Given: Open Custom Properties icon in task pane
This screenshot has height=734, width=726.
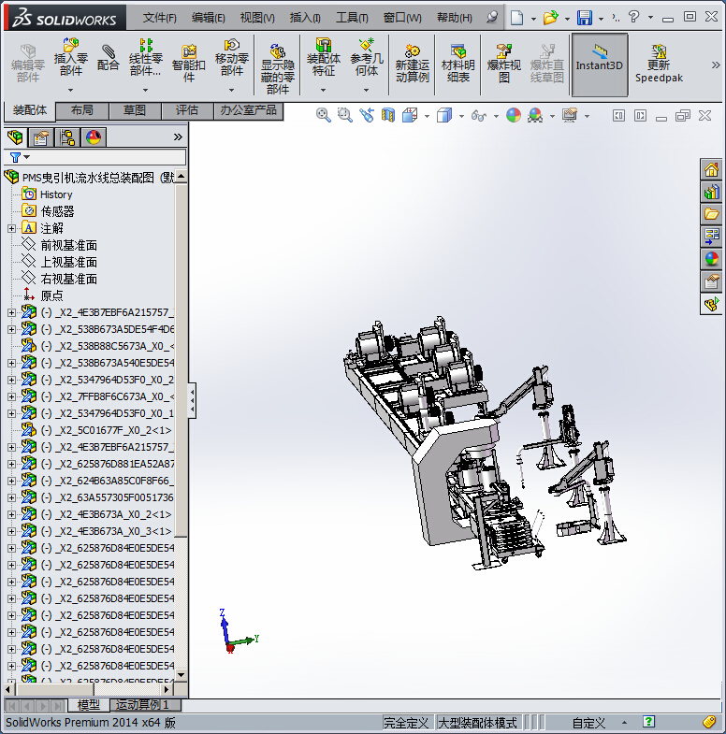Looking at the screenshot, I should click(x=711, y=281).
